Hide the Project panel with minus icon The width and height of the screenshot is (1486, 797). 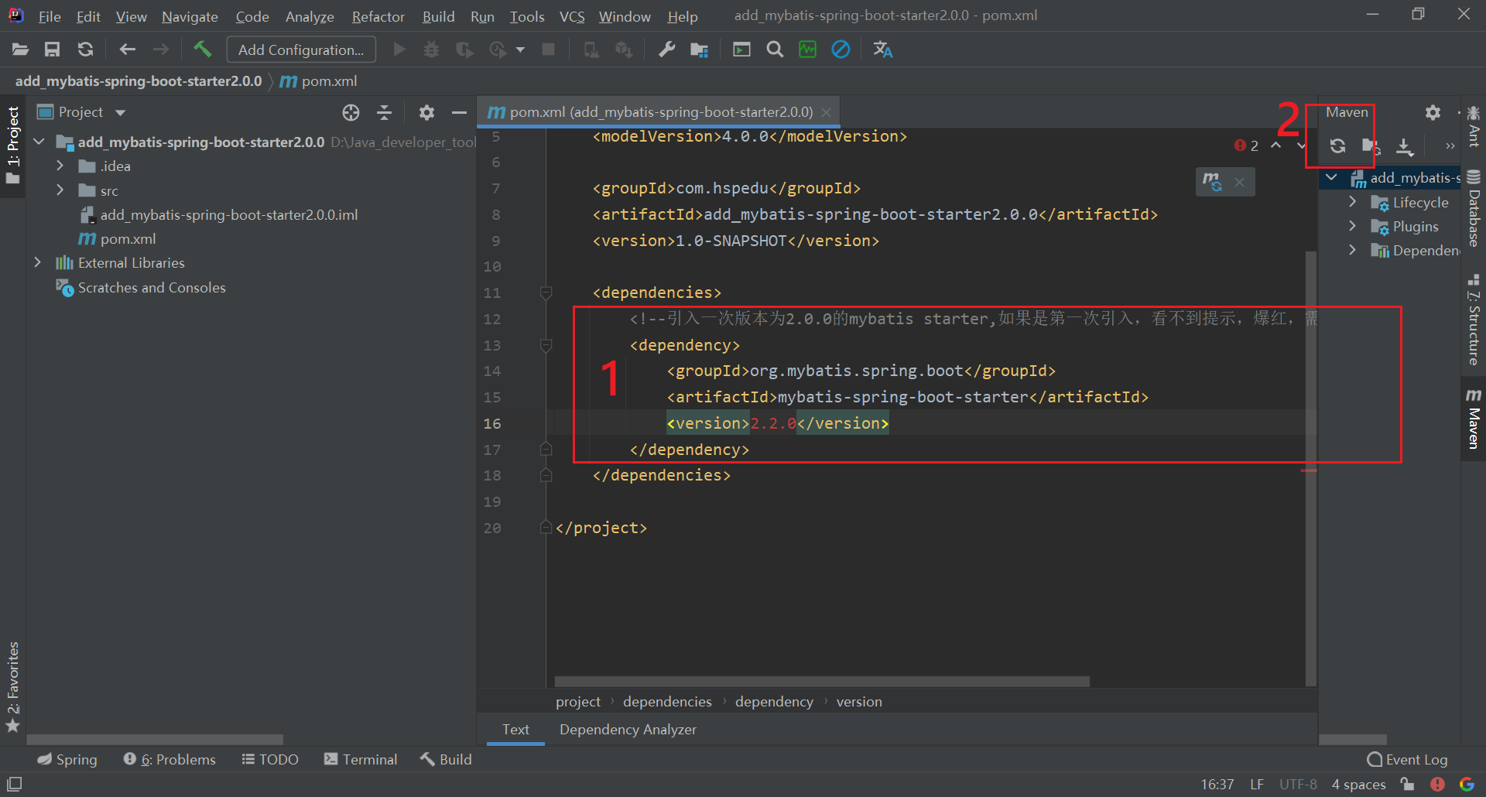point(459,113)
